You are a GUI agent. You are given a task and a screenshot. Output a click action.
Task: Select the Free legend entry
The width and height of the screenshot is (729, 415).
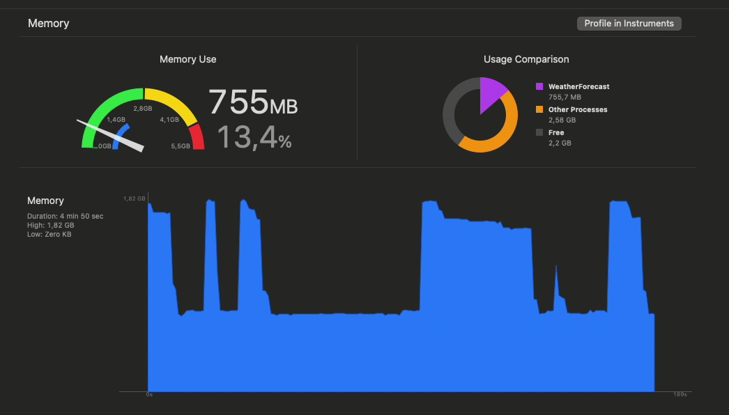tap(559, 132)
